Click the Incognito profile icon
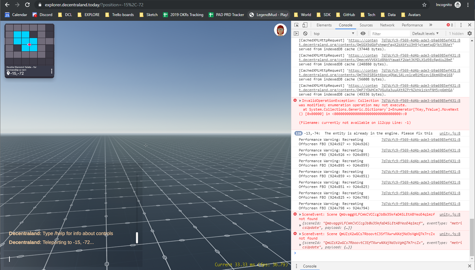475x270 pixels. coord(457,5)
